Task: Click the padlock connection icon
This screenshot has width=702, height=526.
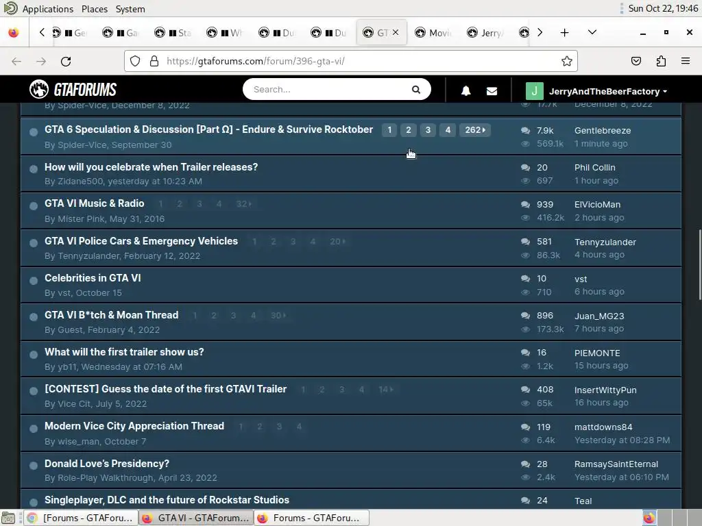Action: pos(154,61)
